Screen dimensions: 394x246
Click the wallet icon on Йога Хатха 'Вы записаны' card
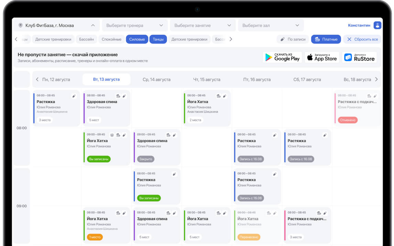pos(118,135)
